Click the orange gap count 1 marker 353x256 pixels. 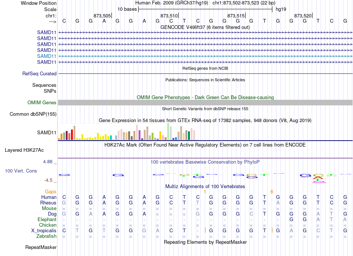[205, 191]
